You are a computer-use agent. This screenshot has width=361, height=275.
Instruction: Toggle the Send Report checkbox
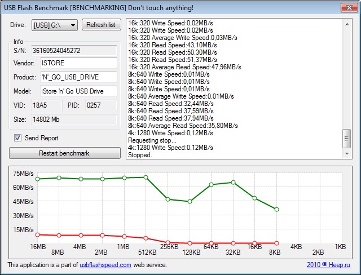[17, 138]
